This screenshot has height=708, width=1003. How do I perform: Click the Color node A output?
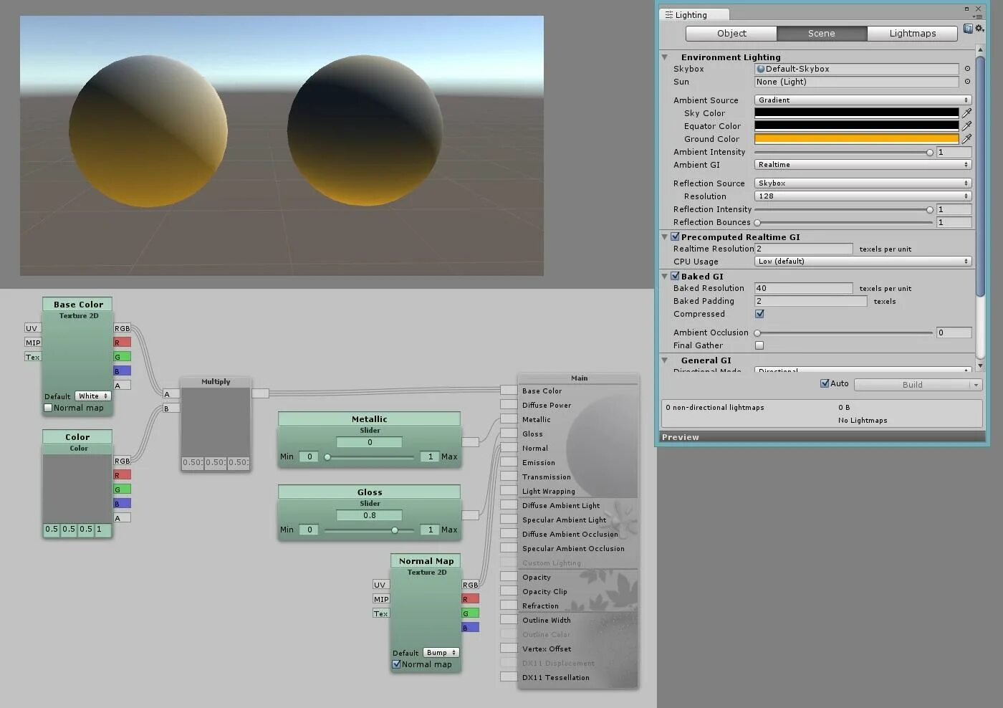pyautogui.click(x=122, y=518)
